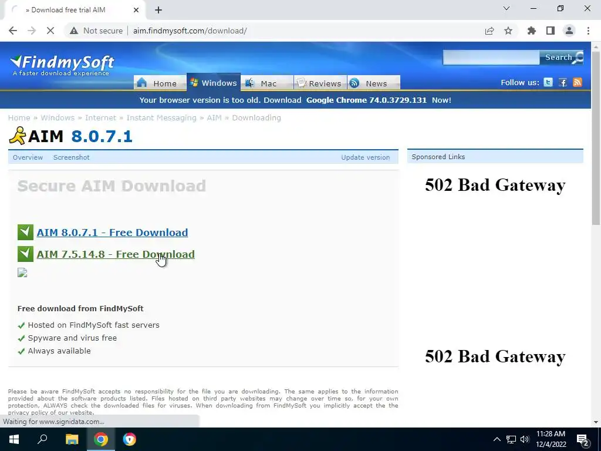Click the Windows breadcrumb link
Viewport: 601px width, 451px height.
tap(58, 117)
